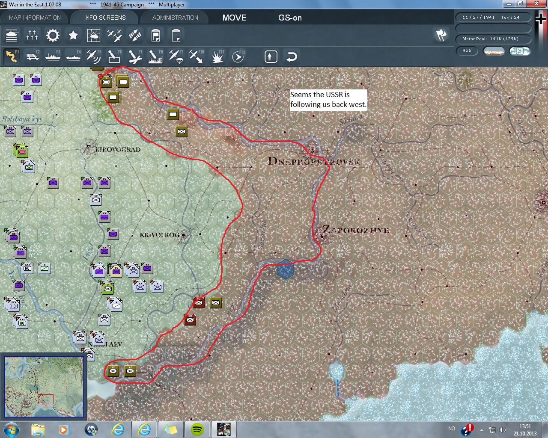Viewport: 548px width, 438px height.
Task: Open Sticky Notes from the taskbar
Action: point(170,429)
